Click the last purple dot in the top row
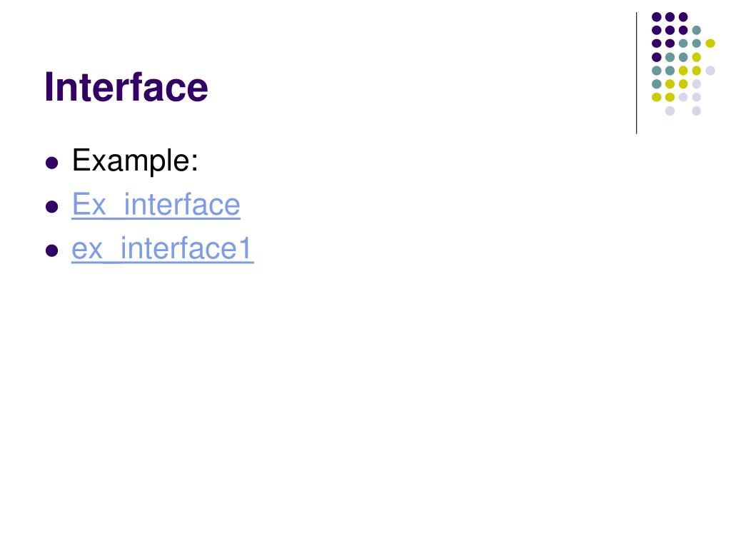 click(x=683, y=17)
